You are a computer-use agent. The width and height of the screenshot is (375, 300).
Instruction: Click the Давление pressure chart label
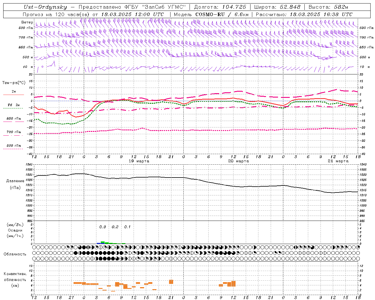click(x=15, y=181)
